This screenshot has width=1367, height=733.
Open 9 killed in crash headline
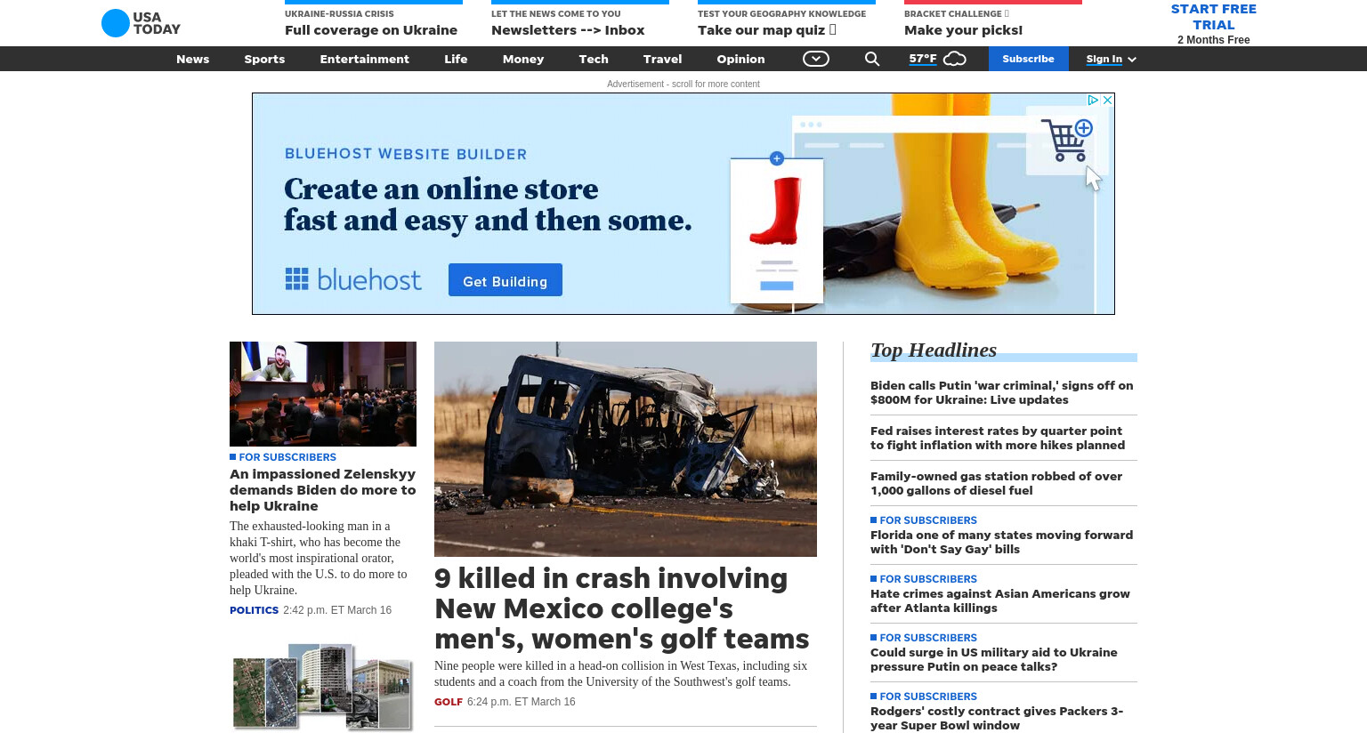point(622,608)
